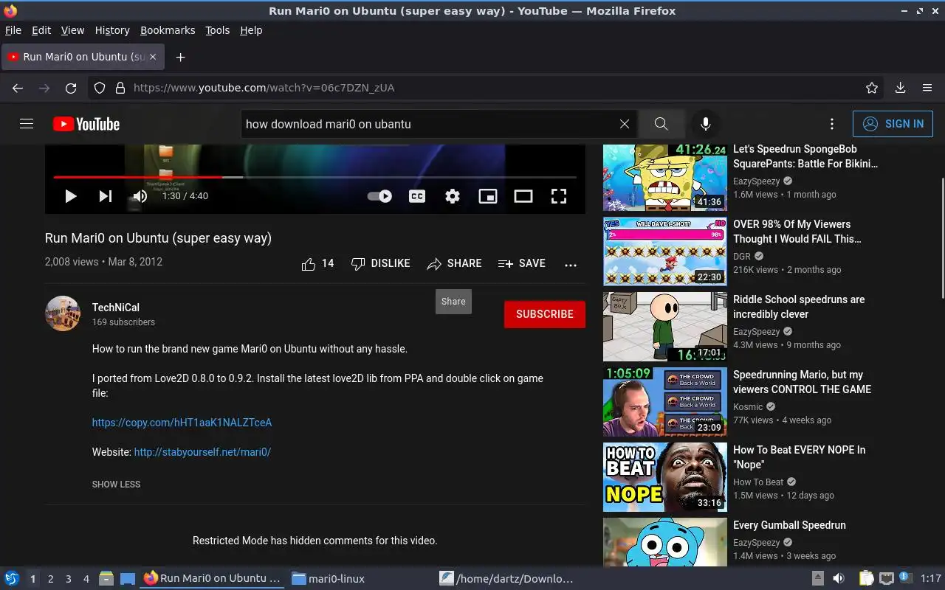Open YouTube settings three-dot menu

(x=832, y=124)
